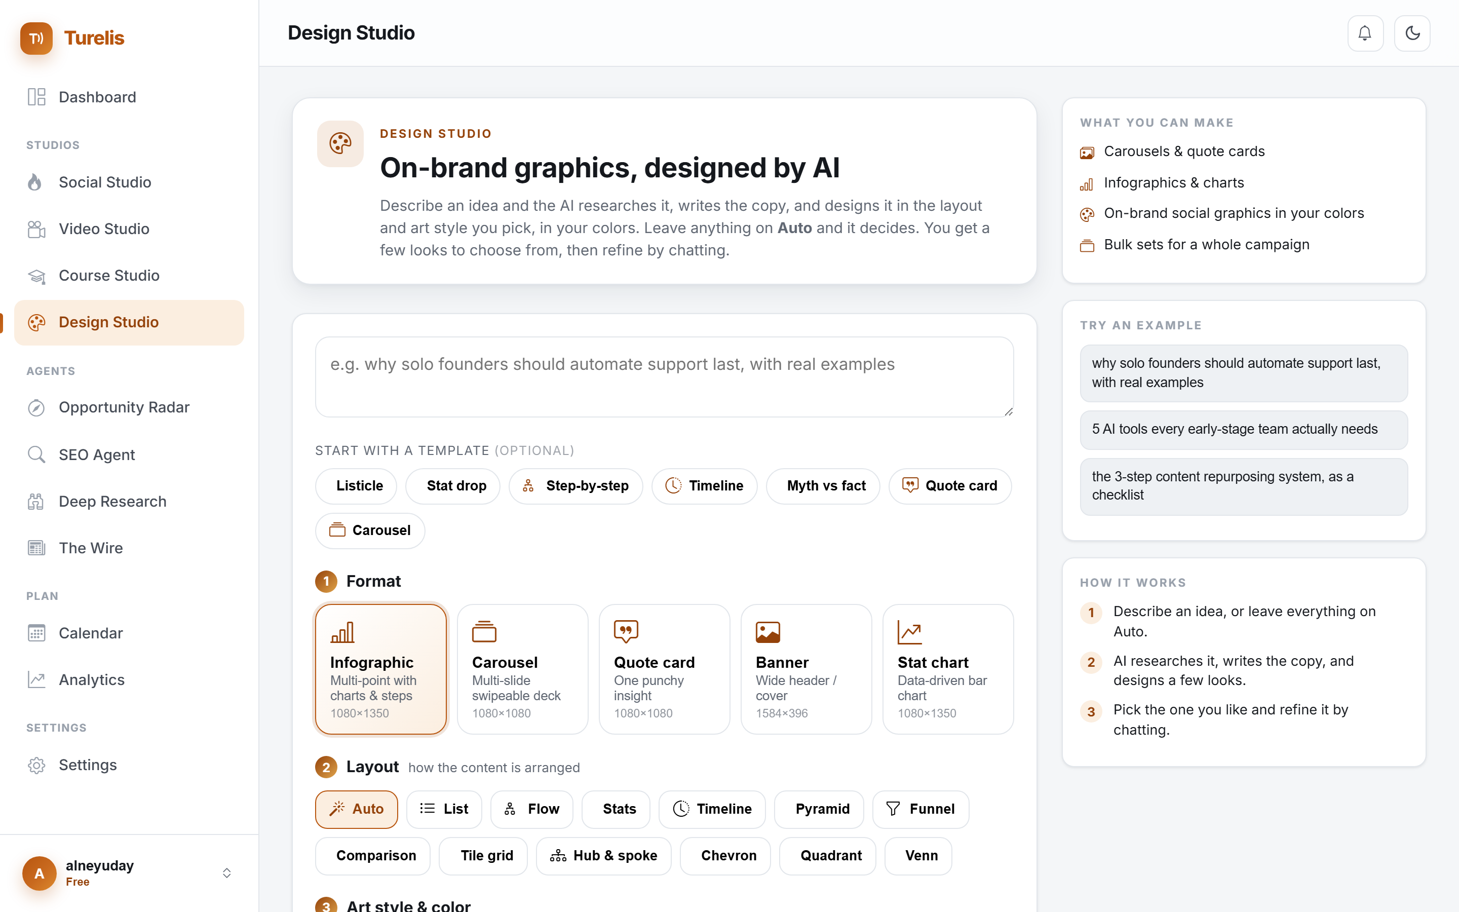Screen dimensions: 1459x912
Task: Choose the Funnel layout
Action: pos(920,810)
